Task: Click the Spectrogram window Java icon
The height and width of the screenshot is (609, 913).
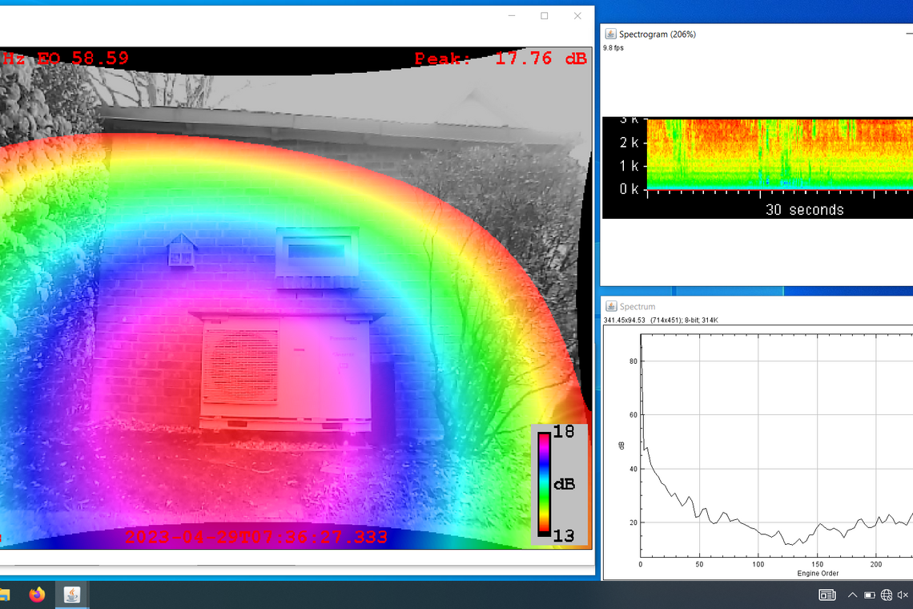Action: point(610,34)
